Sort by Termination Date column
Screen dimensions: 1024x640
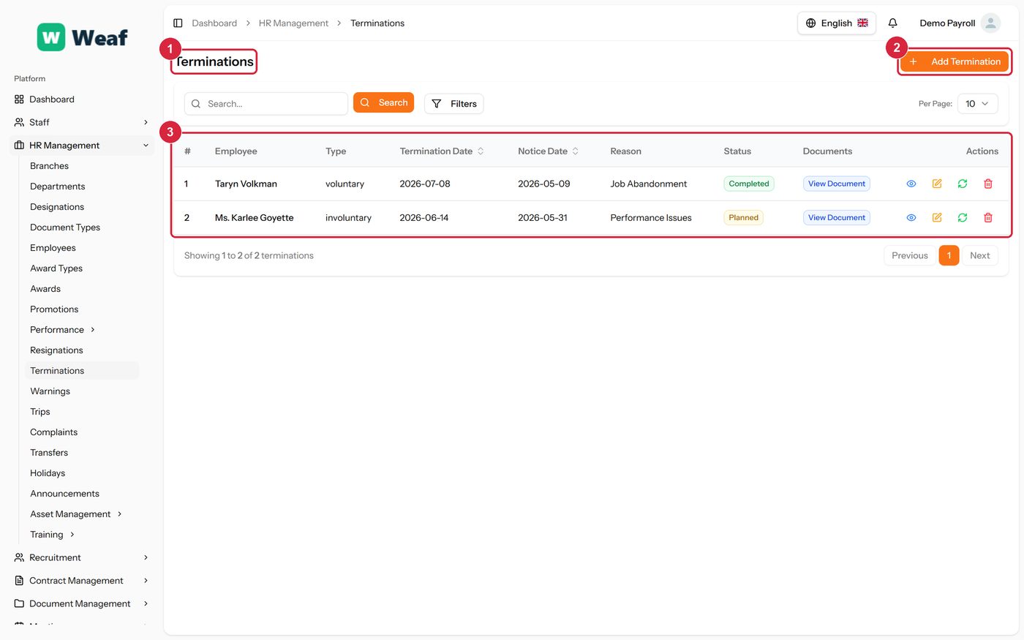[x=442, y=151]
